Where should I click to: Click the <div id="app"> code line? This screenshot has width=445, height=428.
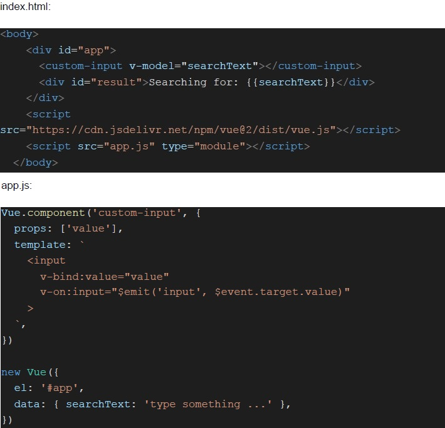[x=71, y=50]
